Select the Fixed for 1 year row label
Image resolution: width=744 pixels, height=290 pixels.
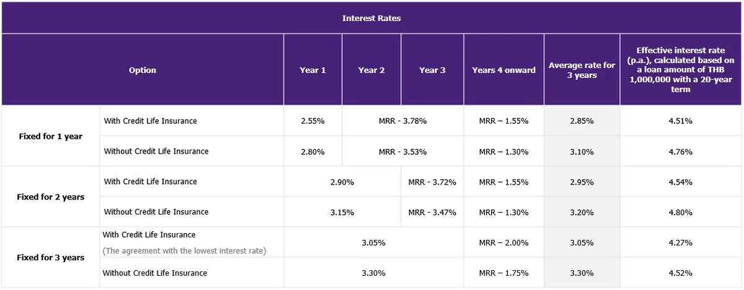50,136
